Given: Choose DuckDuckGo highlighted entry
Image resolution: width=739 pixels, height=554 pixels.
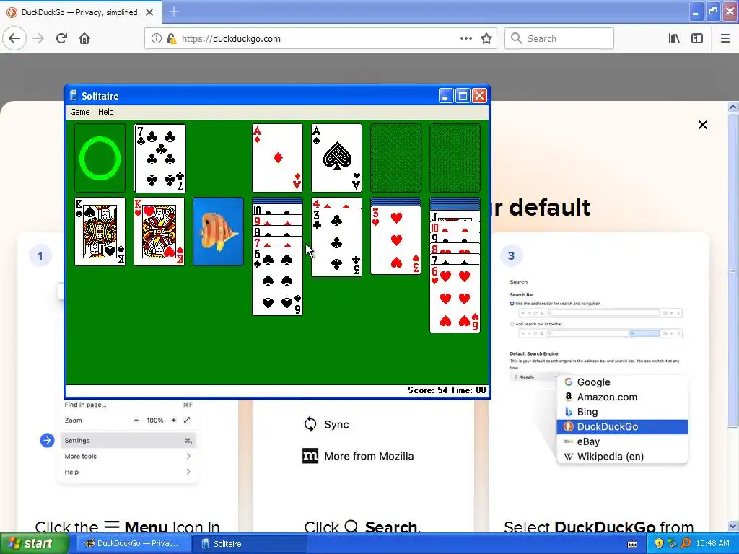Looking at the screenshot, I should click(622, 426).
